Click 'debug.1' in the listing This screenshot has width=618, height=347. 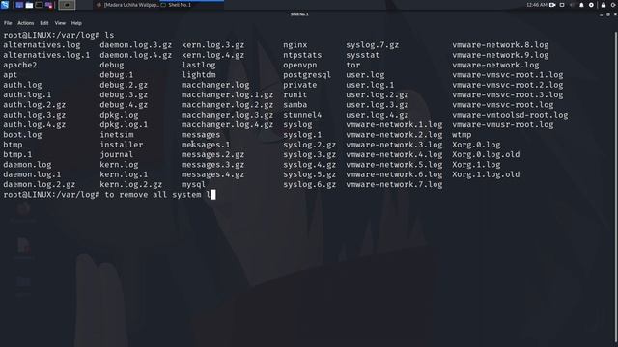pos(117,75)
